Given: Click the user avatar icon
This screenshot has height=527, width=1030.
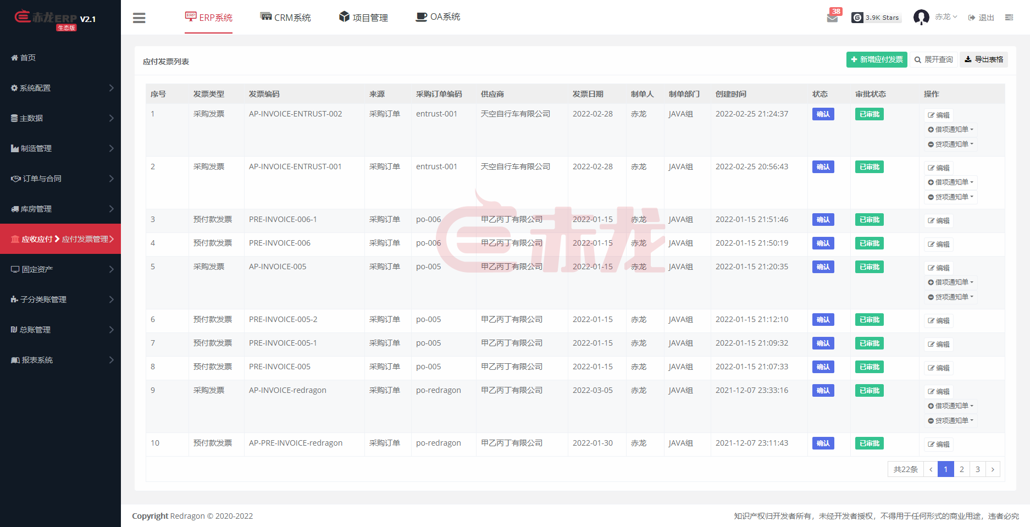Looking at the screenshot, I should [x=921, y=17].
